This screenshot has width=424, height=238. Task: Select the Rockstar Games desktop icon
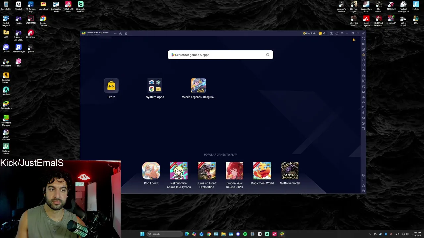click(6, 78)
